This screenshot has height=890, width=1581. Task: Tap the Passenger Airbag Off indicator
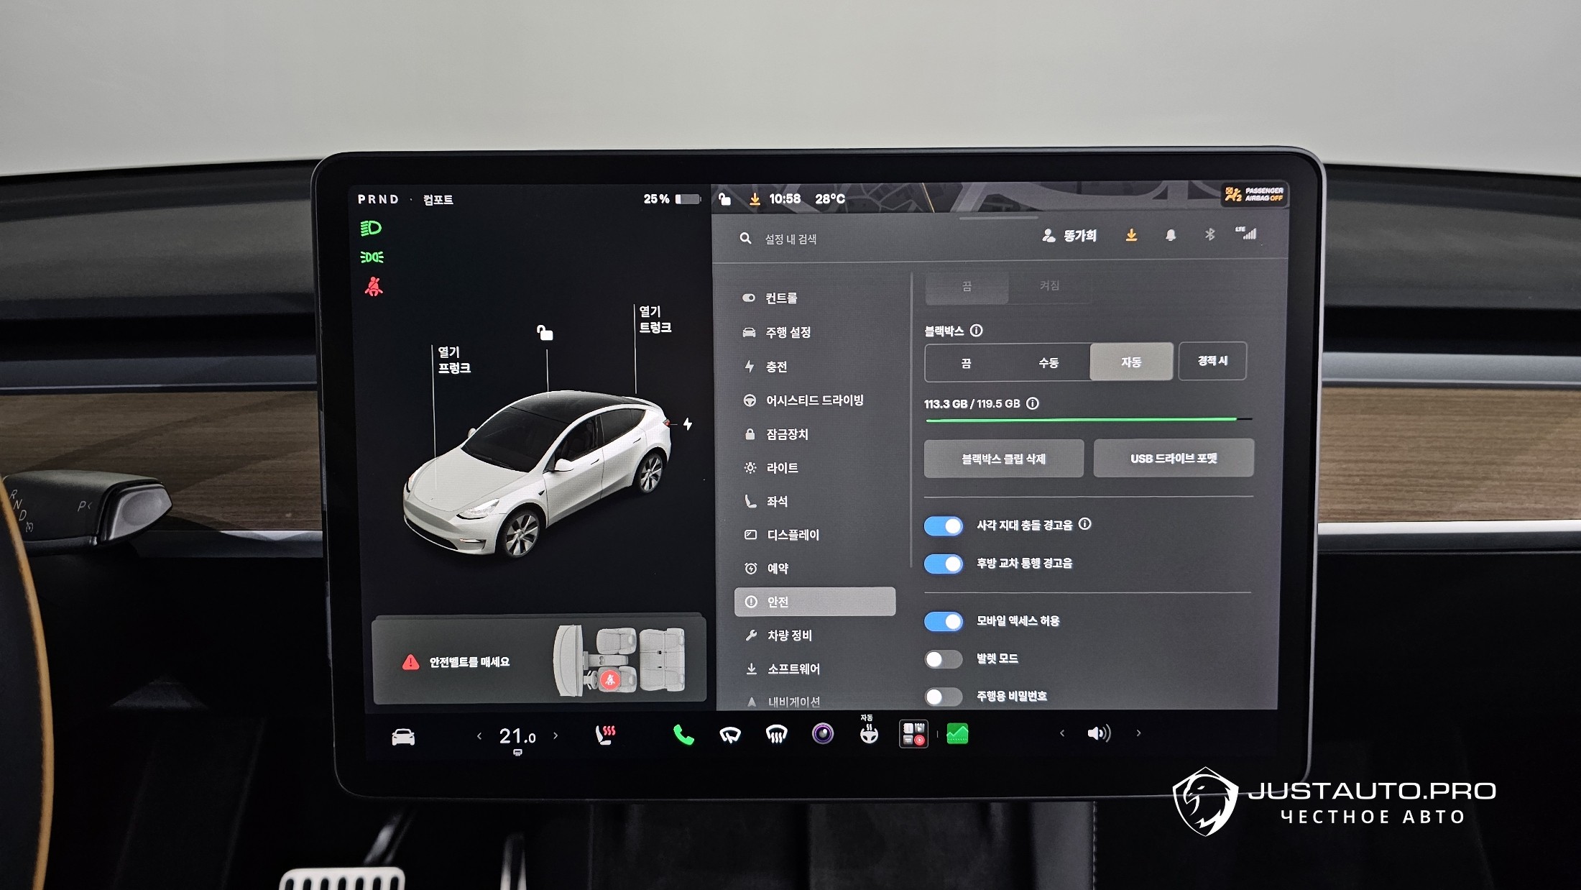point(1254,194)
